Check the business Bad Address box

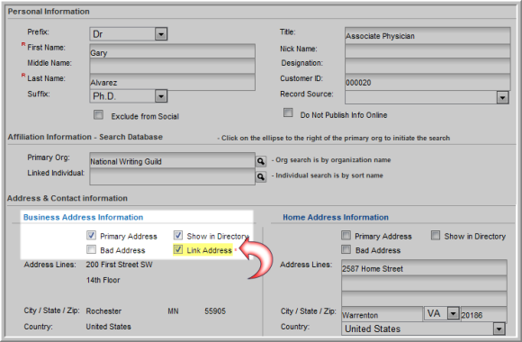click(x=91, y=249)
